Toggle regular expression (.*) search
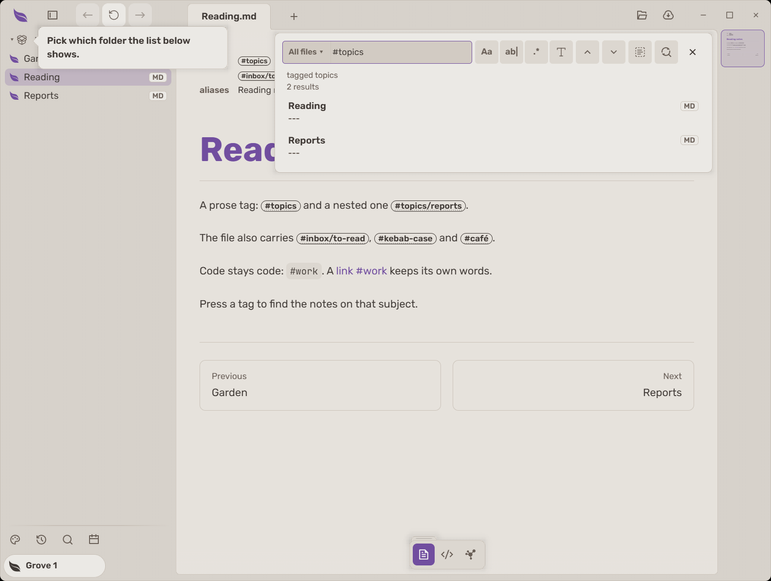This screenshot has height=581, width=771. click(x=536, y=52)
